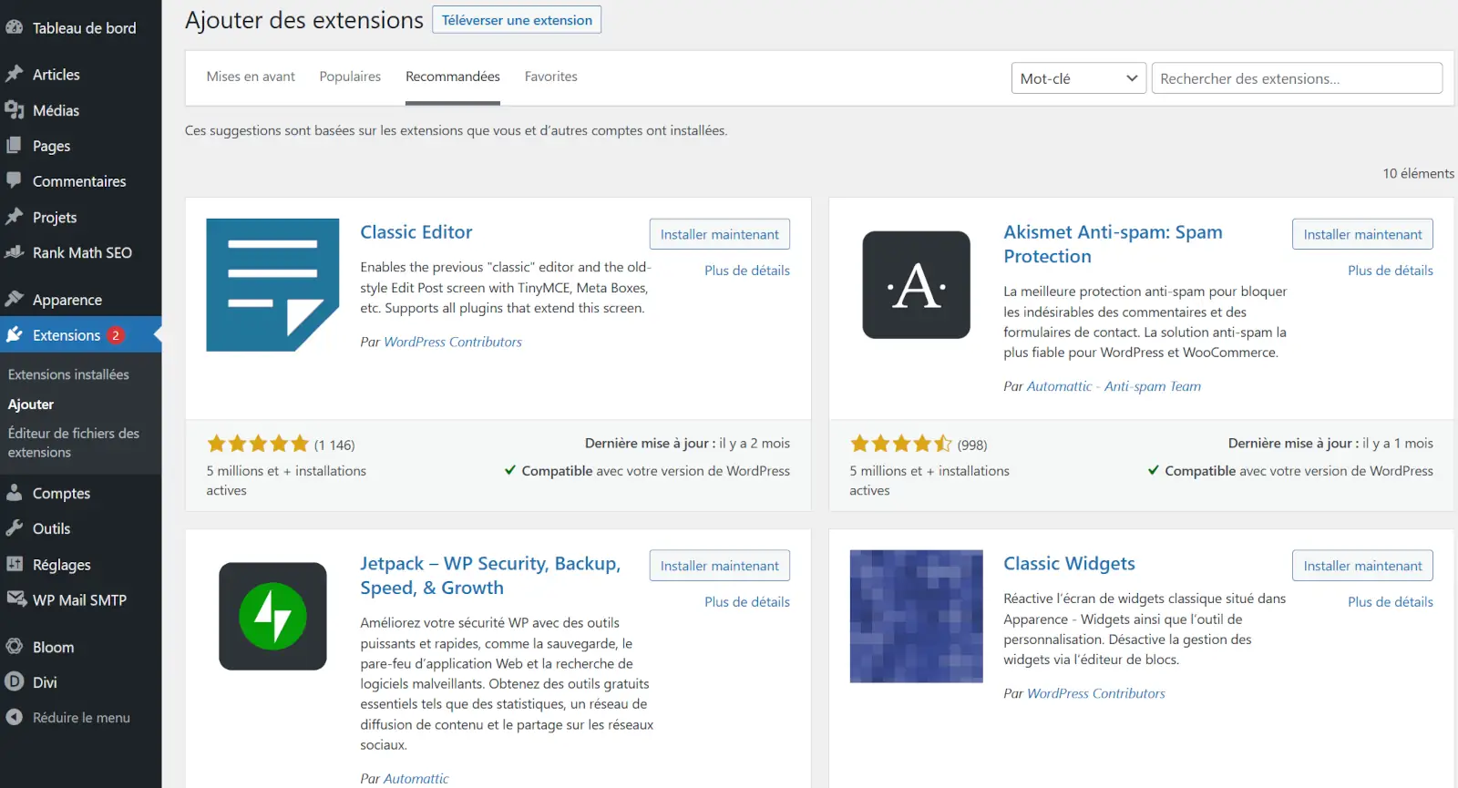Image resolution: width=1458 pixels, height=788 pixels.
Task: Open Plus de détails for Classic Editor
Action: (747, 271)
